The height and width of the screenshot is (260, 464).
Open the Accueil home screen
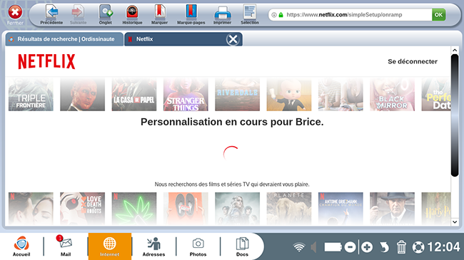tap(21, 246)
